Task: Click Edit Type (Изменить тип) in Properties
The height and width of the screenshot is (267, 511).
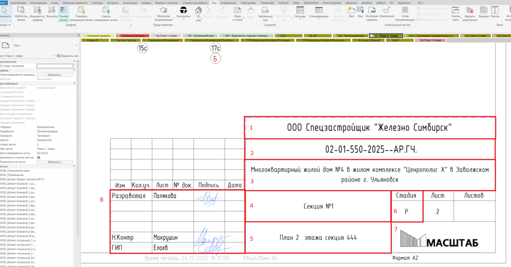Action: pos(68,56)
